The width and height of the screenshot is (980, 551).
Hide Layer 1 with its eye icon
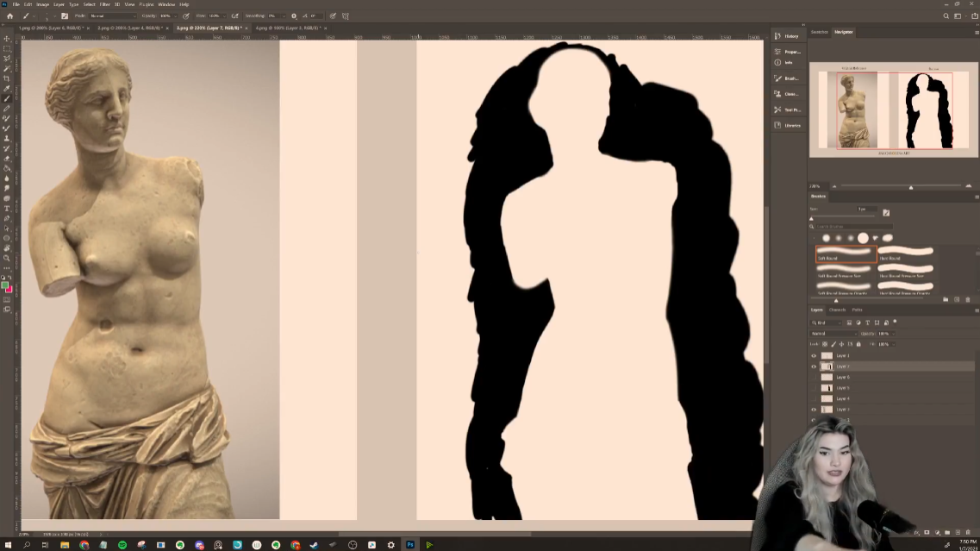coord(814,356)
